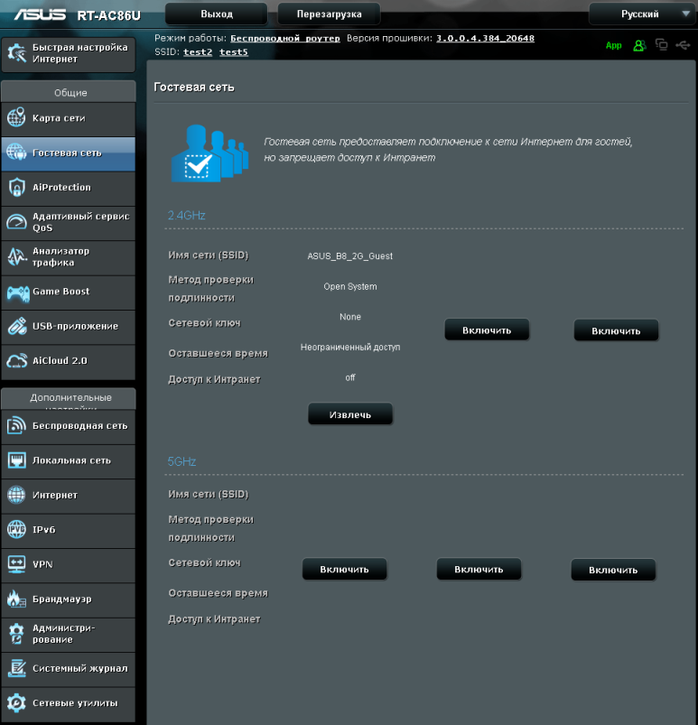Click the test5 SSID link
This screenshot has height=725, width=698.
point(234,51)
